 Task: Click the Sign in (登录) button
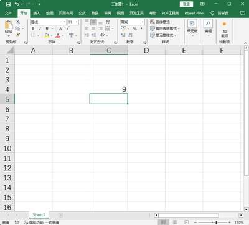[x=186, y=4]
